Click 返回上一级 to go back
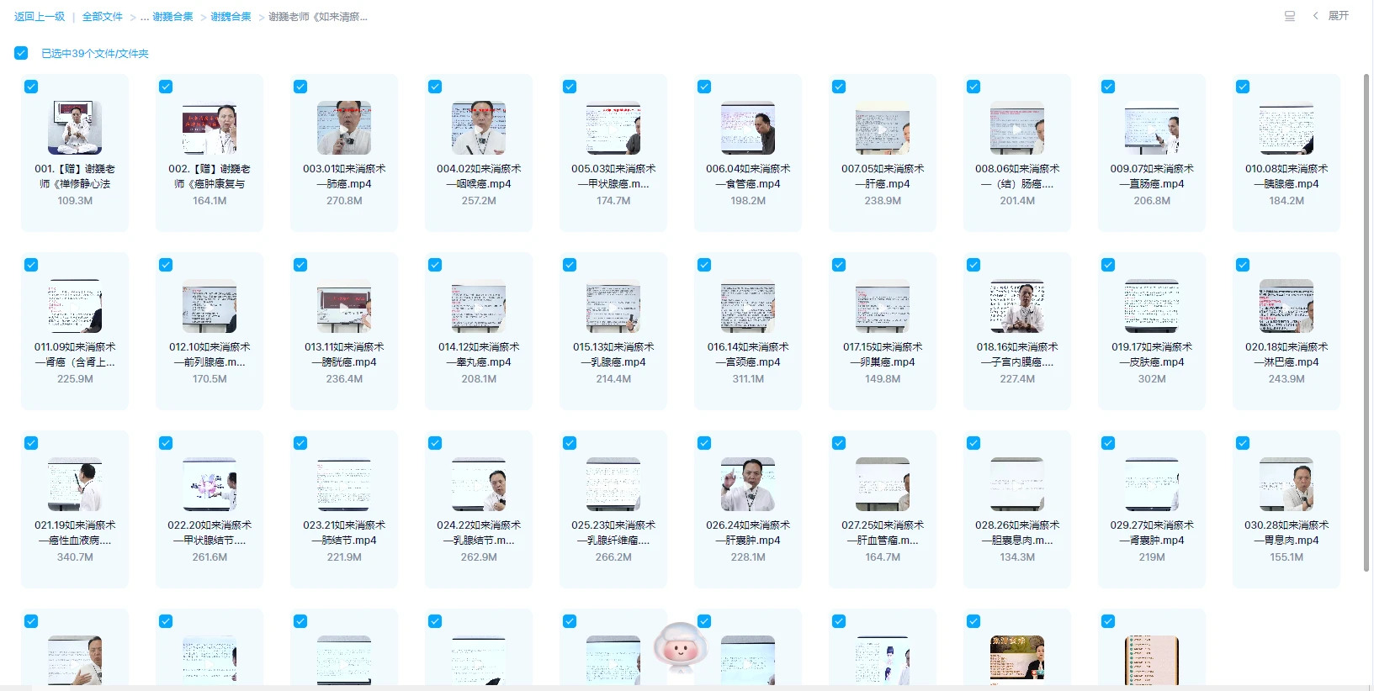This screenshot has height=691, width=1374. click(40, 17)
